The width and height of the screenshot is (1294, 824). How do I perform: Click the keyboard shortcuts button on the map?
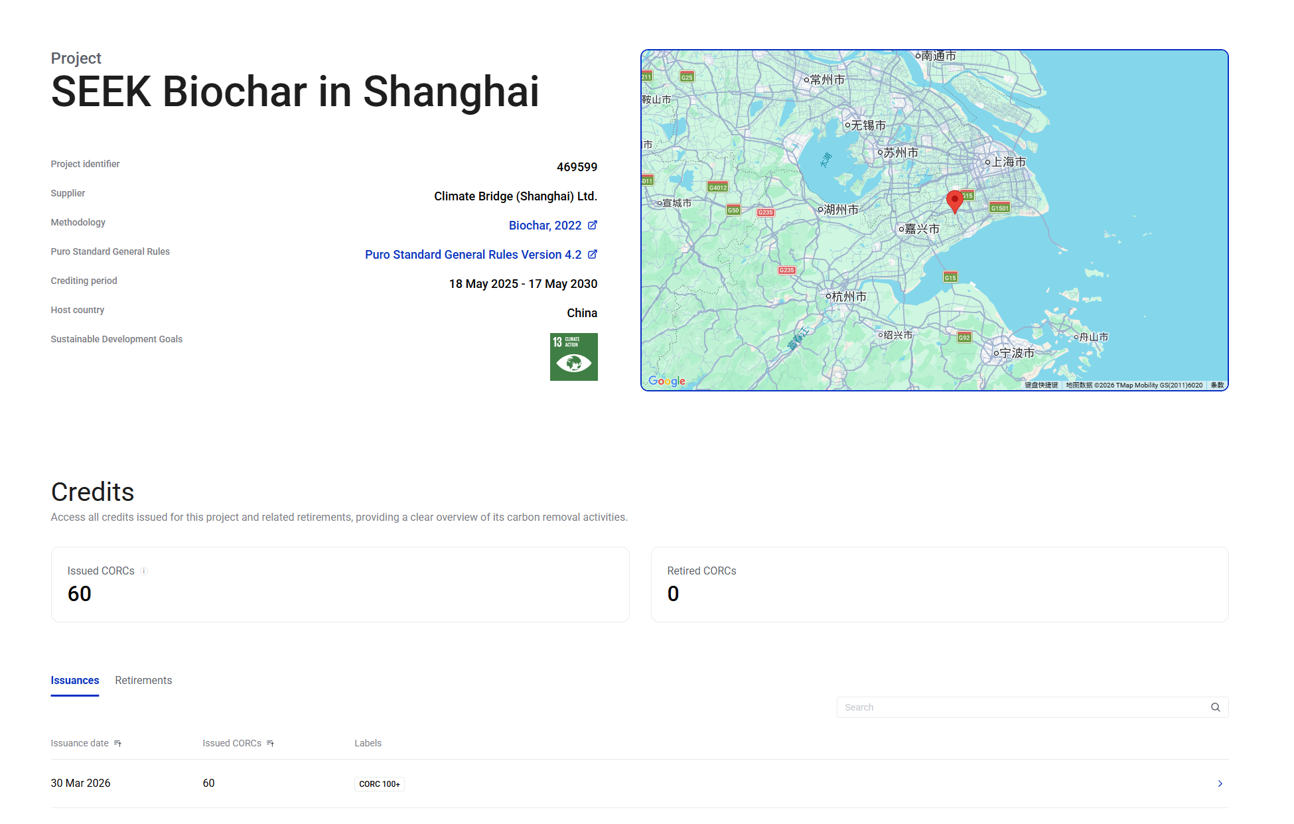(x=1041, y=385)
